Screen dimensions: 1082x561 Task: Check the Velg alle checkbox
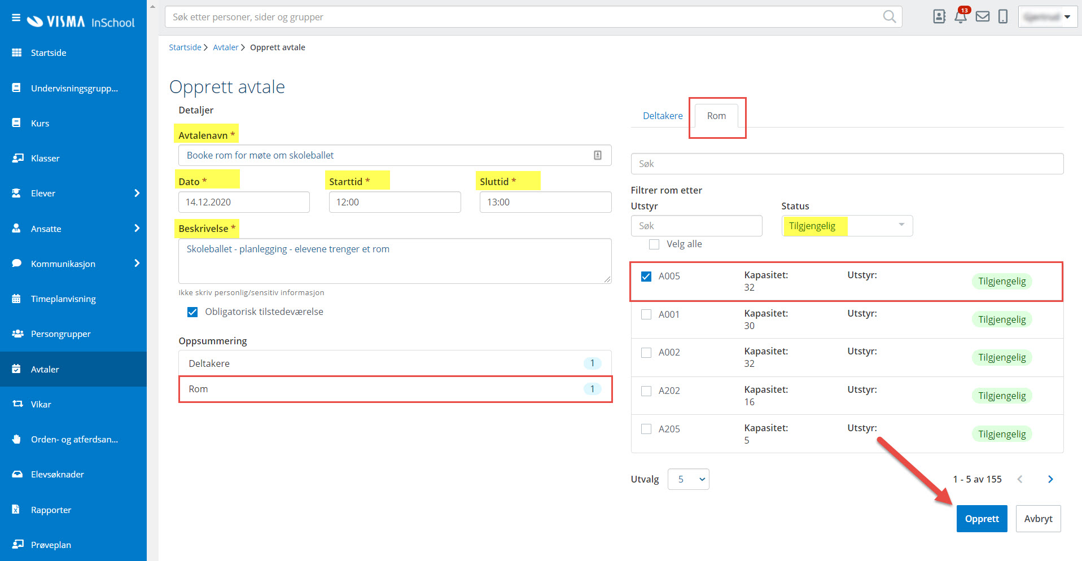pyautogui.click(x=654, y=244)
